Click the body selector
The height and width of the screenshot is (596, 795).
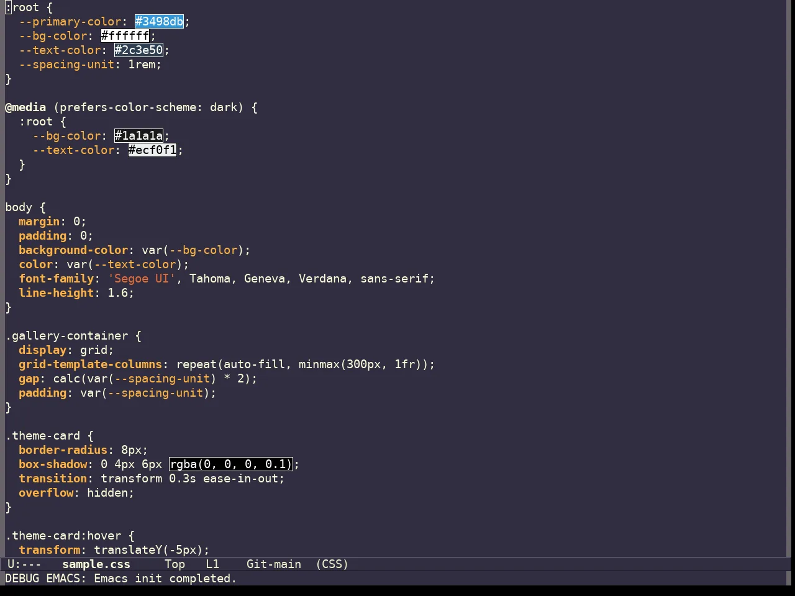(19, 207)
